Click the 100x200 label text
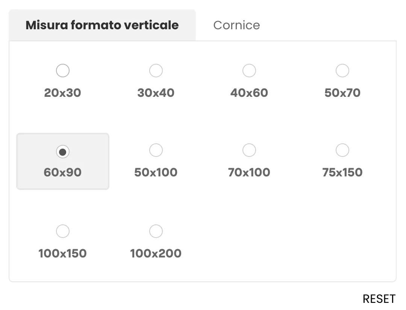This screenshot has height=310, width=406. [156, 253]
